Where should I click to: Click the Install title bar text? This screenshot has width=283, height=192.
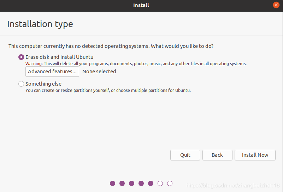click(x=141, y=5)
